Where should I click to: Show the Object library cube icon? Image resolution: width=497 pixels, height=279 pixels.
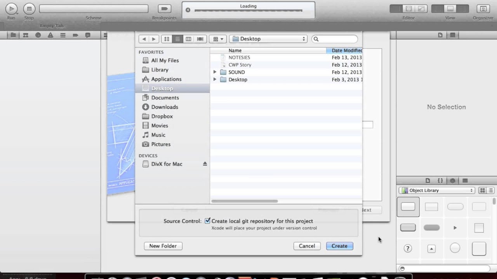click(x=453, y=181)
